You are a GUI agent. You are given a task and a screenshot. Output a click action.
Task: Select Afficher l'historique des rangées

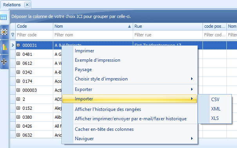pyautogui.click(x=130, y=109)
